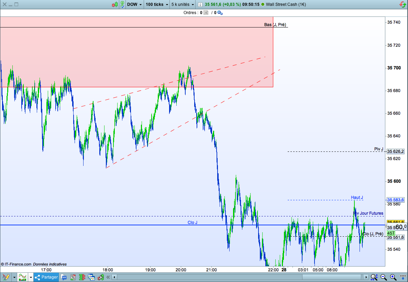Close the chart window X
Image resolution: width=408 pixels, height=282 pixels.
click(x=4, y=4)
